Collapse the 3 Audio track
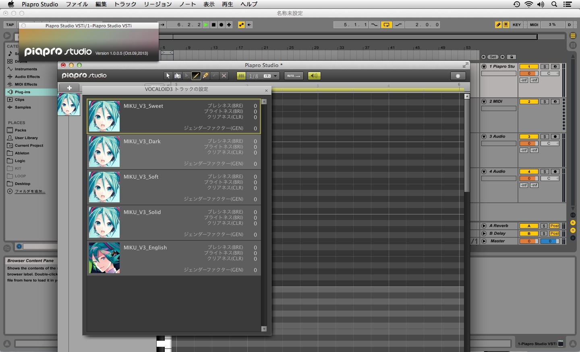Viewport: 580px width, 352px height. (484, 136)
